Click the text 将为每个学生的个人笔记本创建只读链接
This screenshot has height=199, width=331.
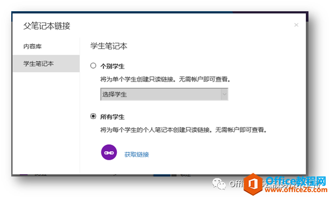156,130
